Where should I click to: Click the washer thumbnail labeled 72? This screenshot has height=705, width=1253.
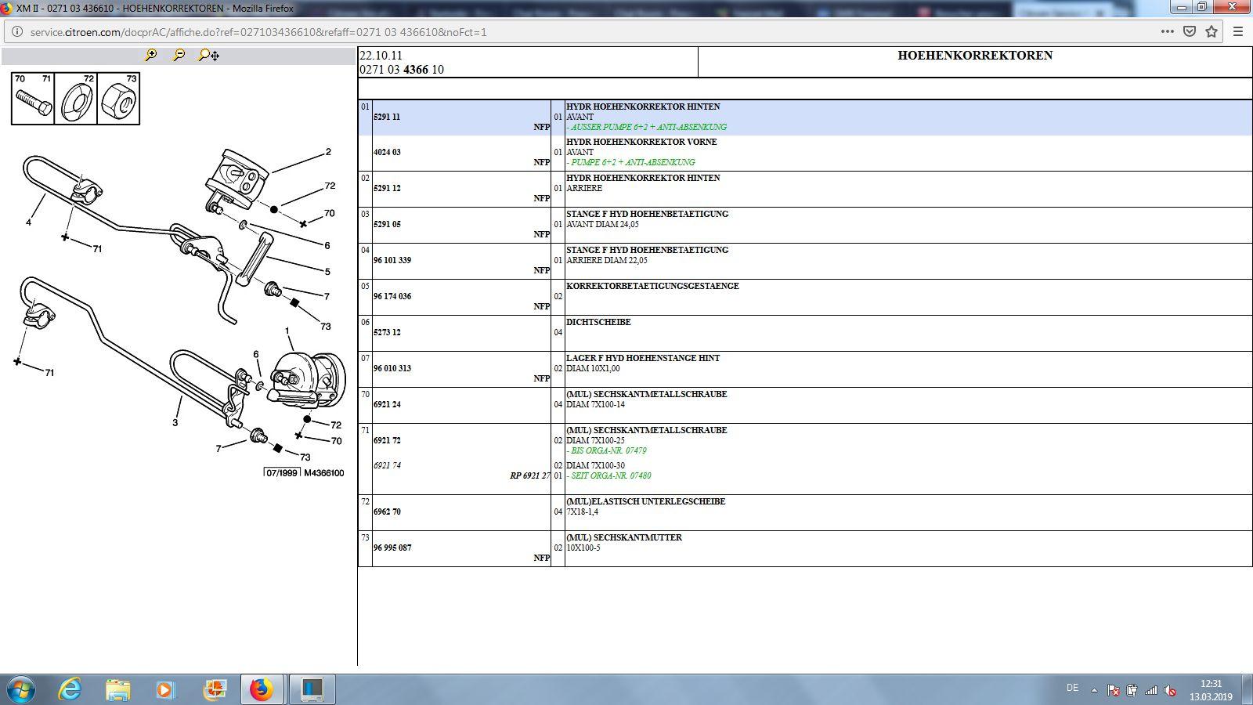pos(76,99)
